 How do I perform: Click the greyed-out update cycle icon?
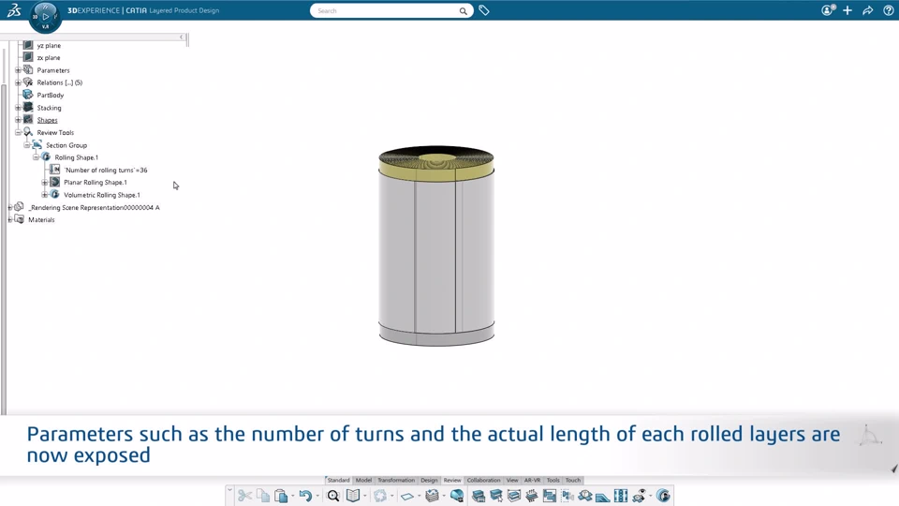click(x=380, y=496)
